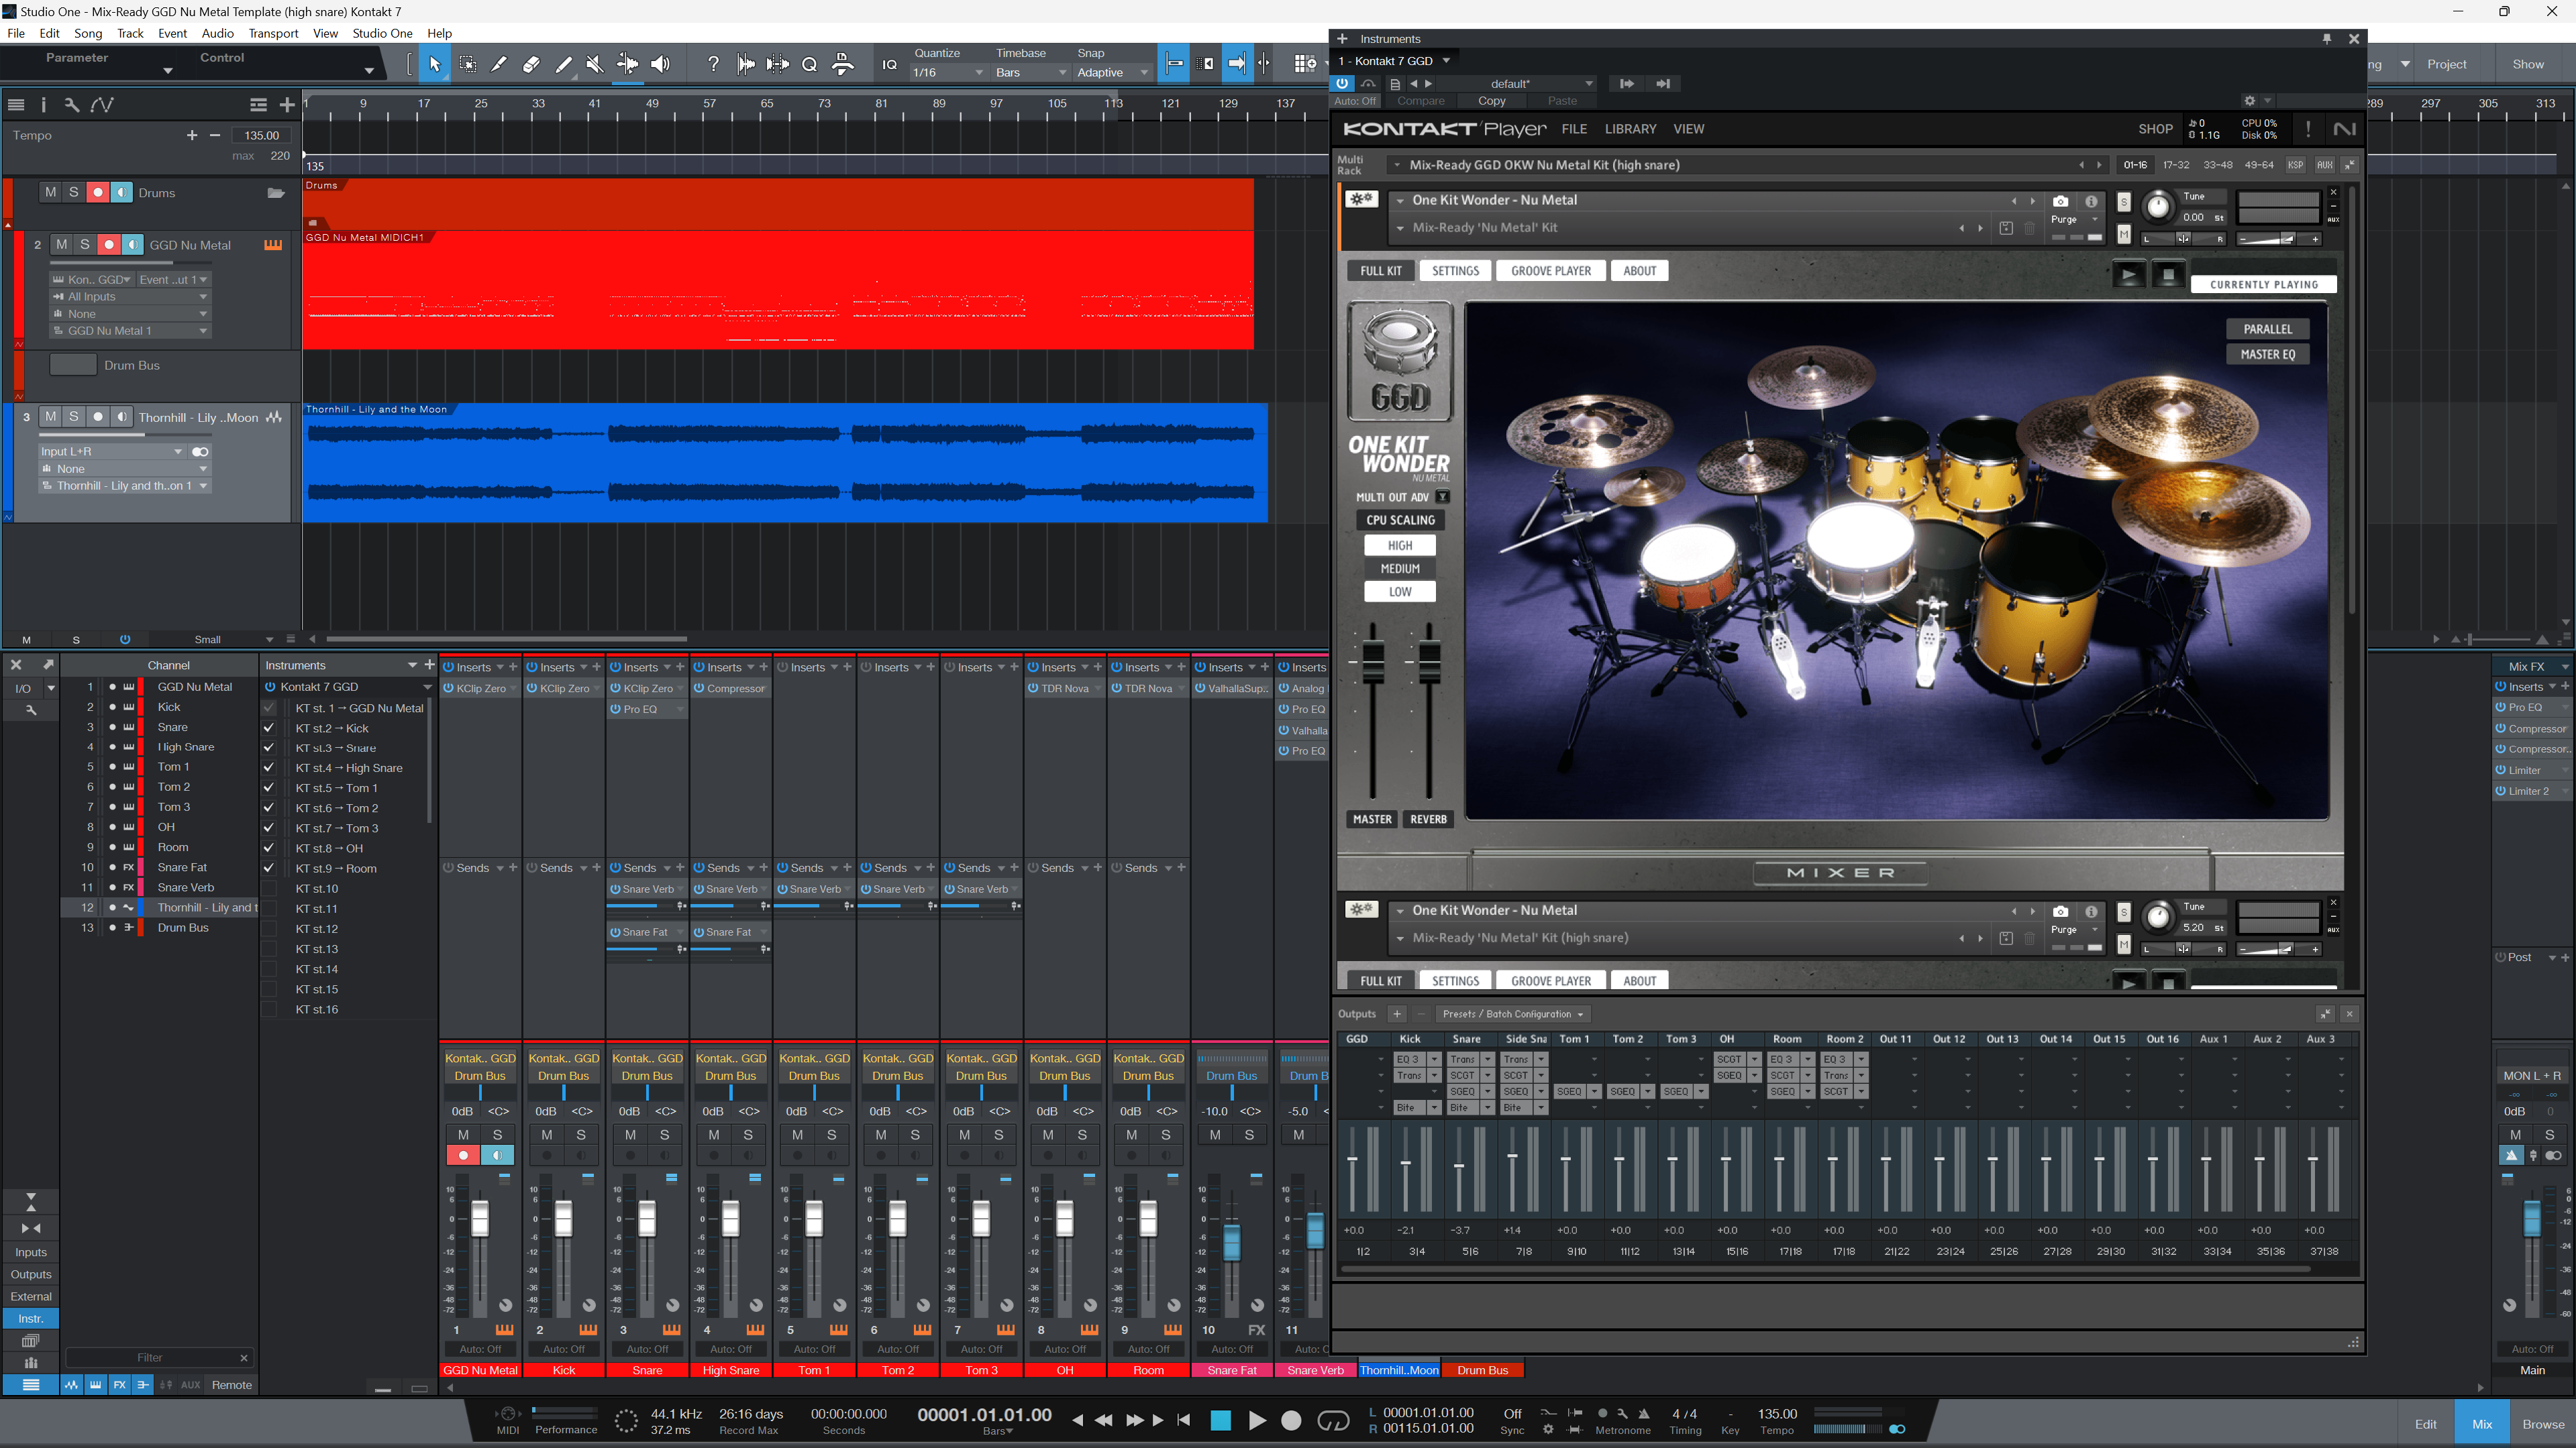Click the Kontakt snapshot camera icon

(x=2060, y=201)
